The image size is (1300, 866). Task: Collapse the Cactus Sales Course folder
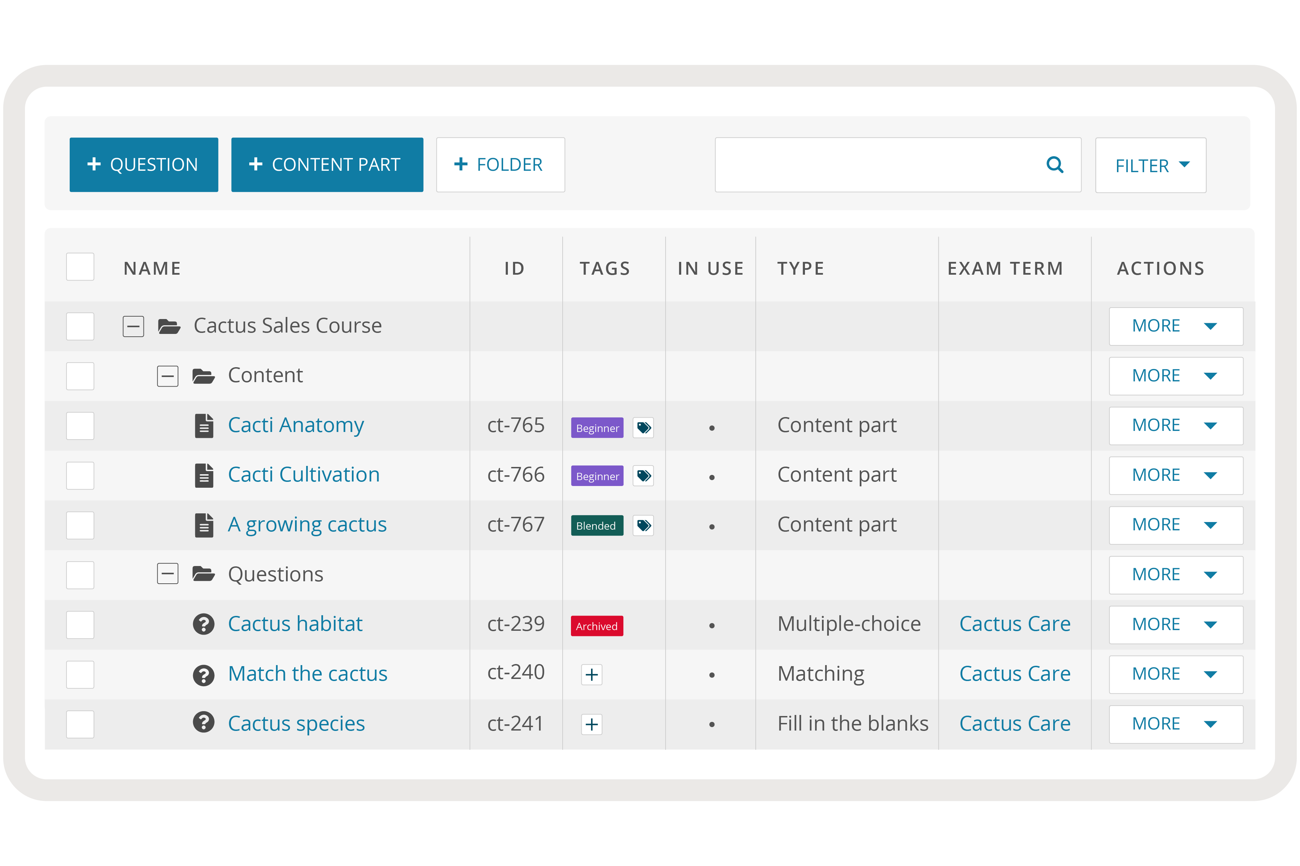coord(133,326)
